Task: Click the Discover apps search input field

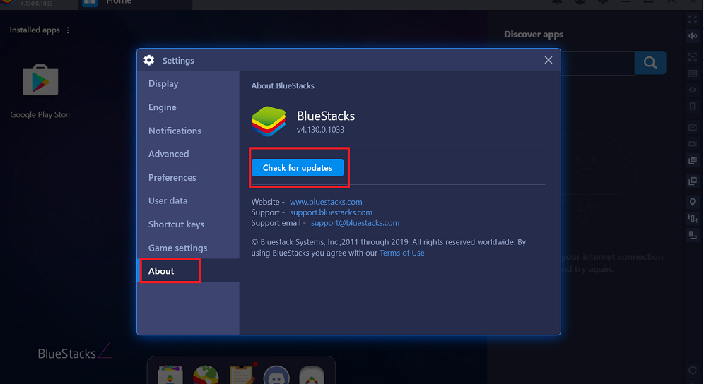Action: 597,63
